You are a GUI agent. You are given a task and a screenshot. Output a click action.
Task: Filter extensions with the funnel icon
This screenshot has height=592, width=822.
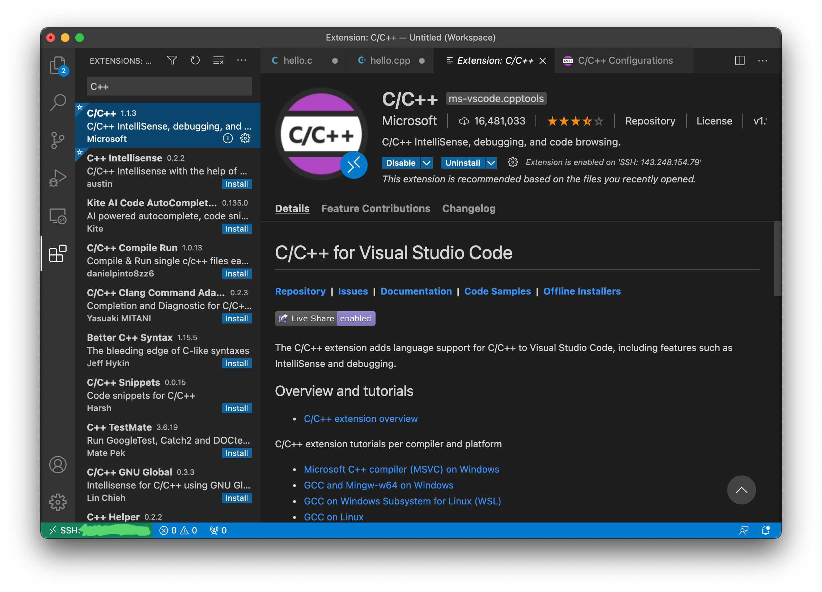[172, 60]
